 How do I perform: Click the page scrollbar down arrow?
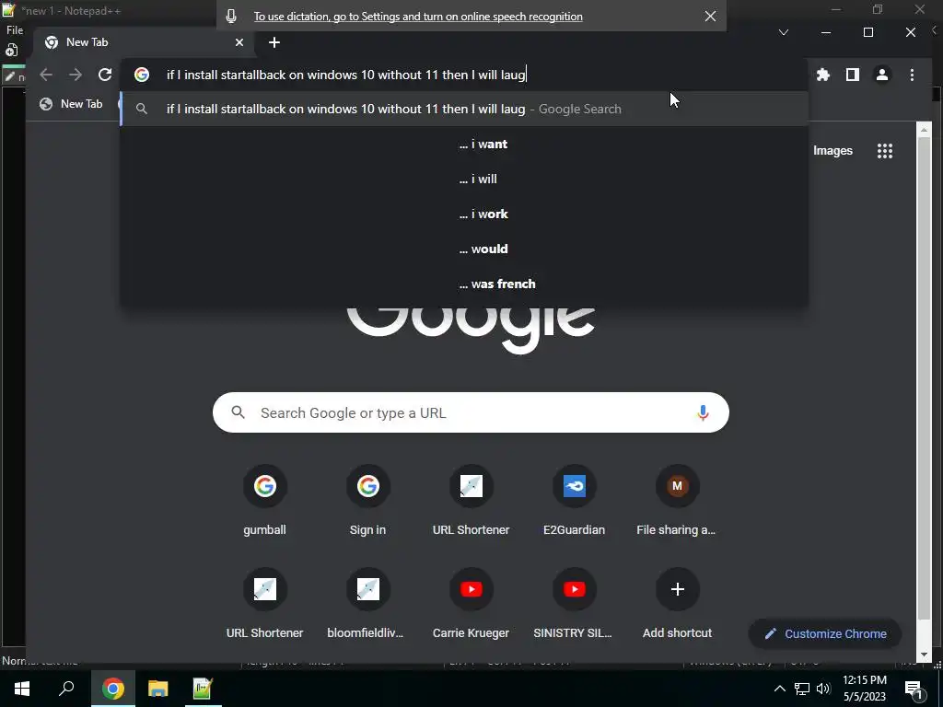pyautogui.click(x=925, y=655)
